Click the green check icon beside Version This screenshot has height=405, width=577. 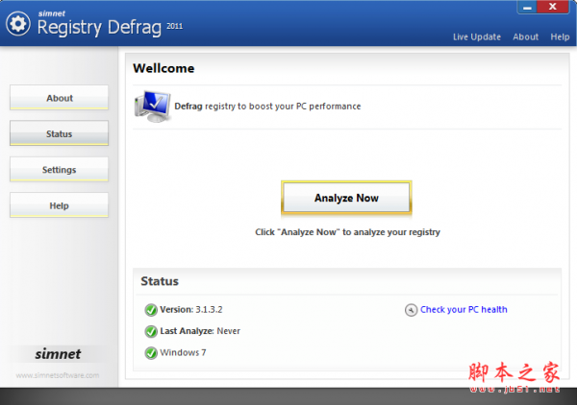tap(151, 310)
